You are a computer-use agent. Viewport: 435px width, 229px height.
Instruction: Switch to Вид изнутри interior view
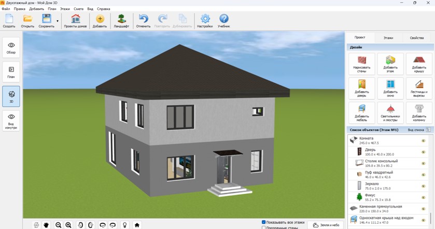pyautogui.click(x=11, y=121)
